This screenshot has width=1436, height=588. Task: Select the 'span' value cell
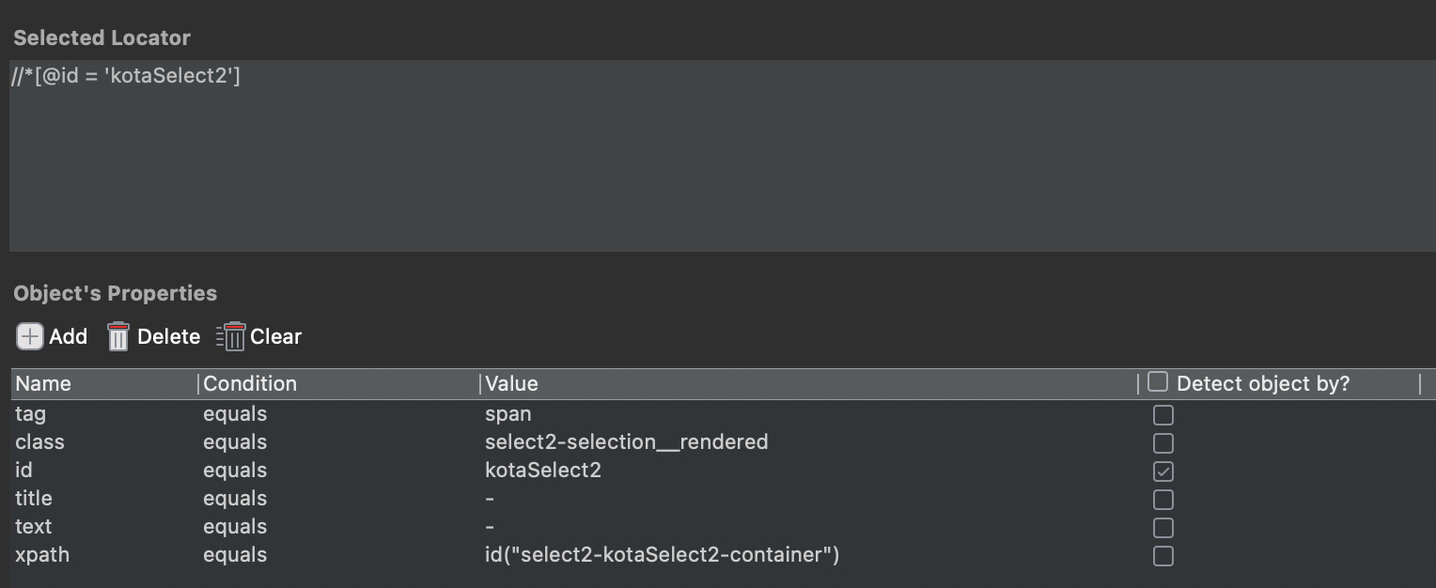pos(508,414)
